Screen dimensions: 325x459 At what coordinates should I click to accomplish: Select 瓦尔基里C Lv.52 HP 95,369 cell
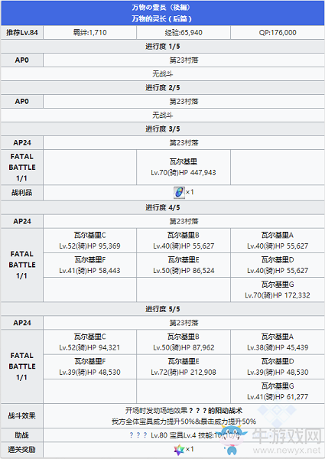(89, 241)
